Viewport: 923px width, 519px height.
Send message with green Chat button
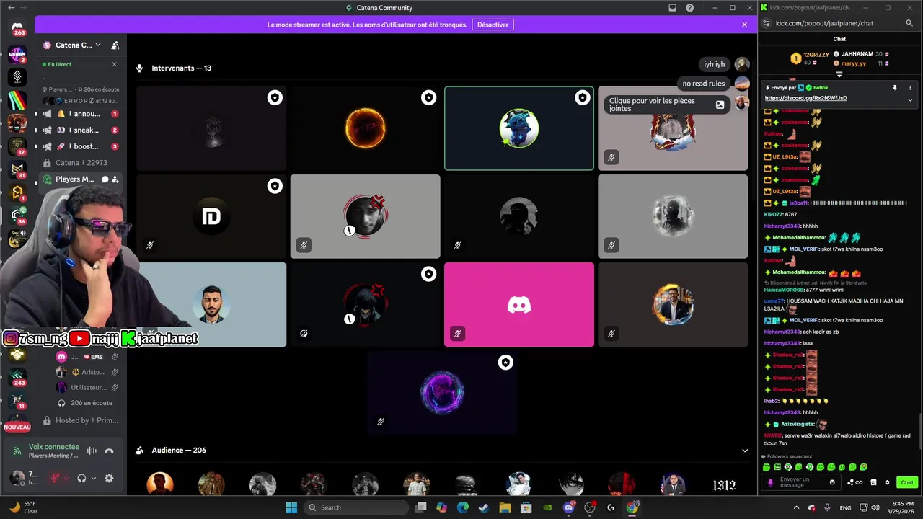[x=907, y=482]
